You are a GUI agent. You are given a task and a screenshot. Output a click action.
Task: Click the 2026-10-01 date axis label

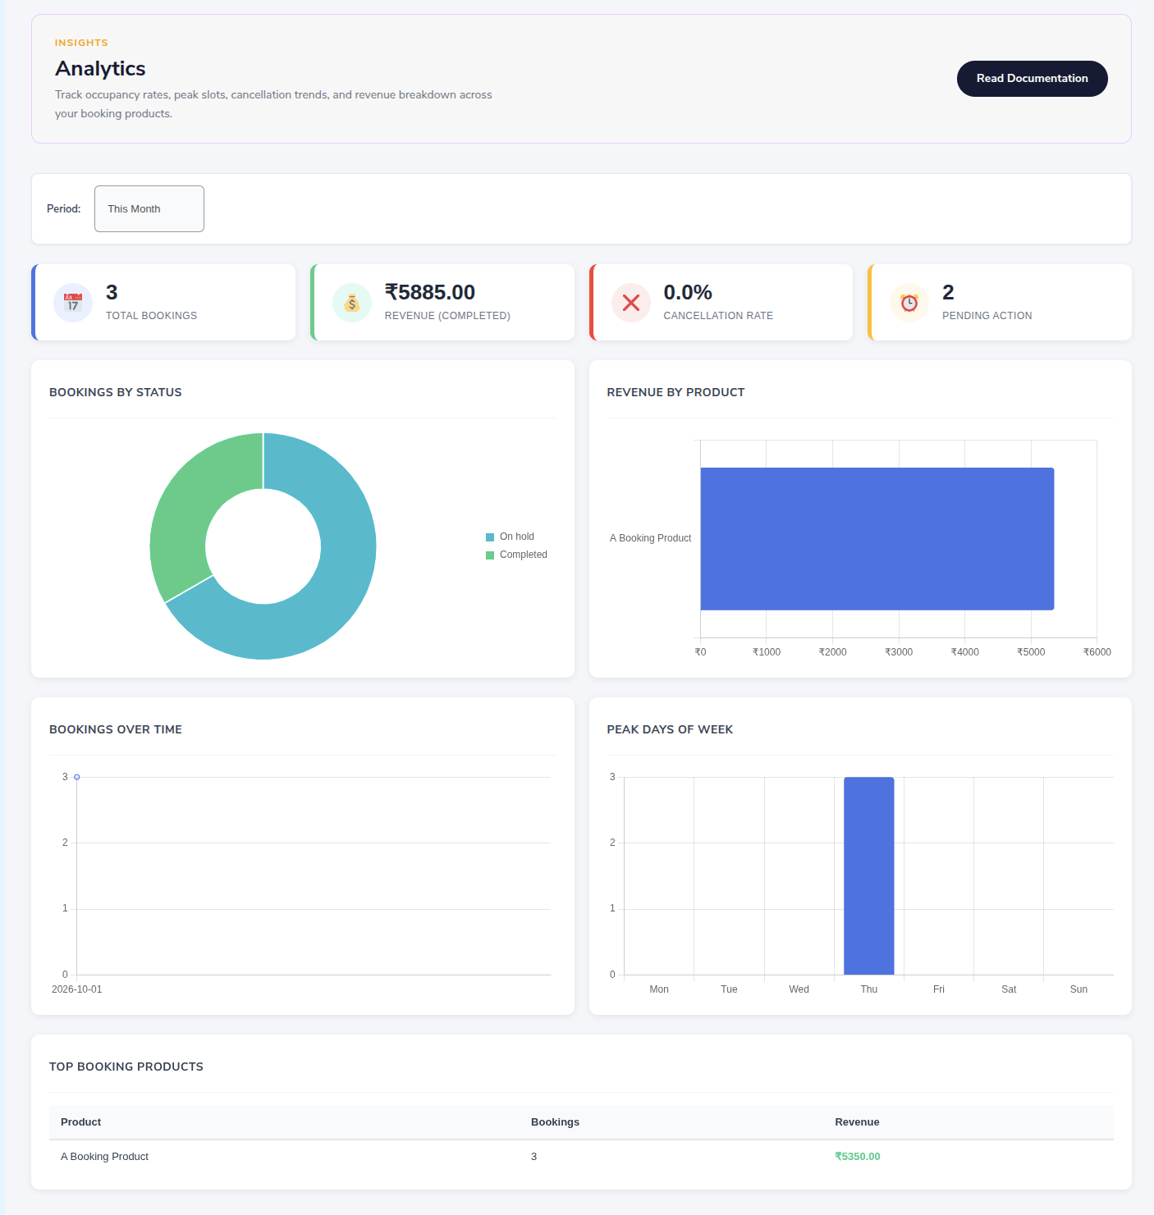pos(77,989)
